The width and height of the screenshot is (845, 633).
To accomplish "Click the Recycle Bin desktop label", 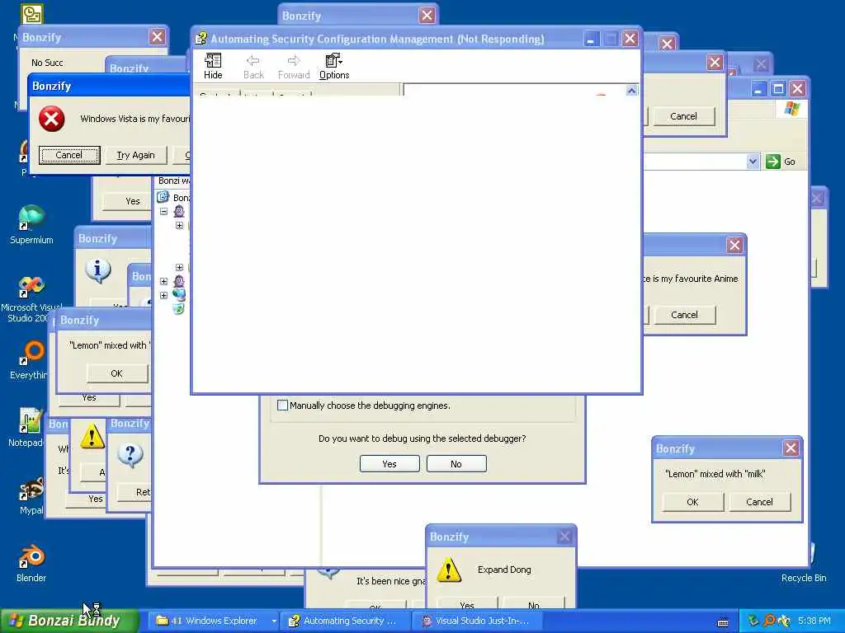I will tap(804, 578).
